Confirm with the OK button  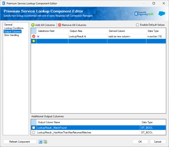[140, 142]
